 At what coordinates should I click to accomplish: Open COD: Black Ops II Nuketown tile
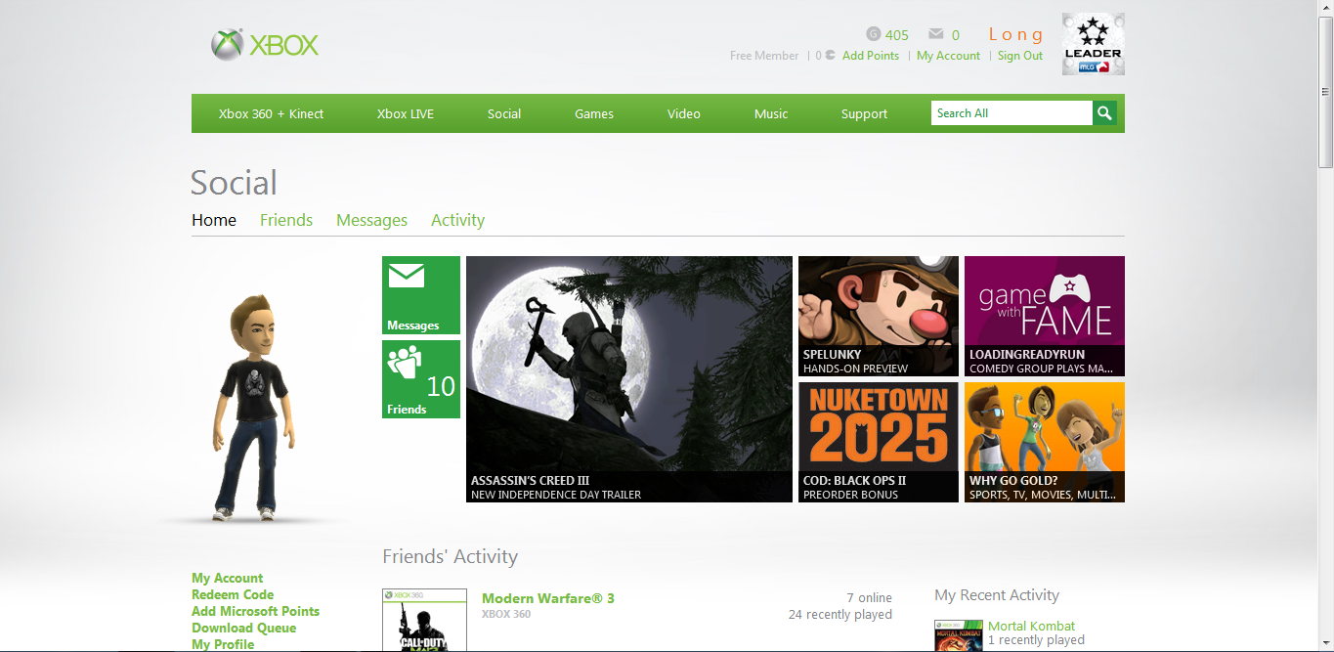click(x=879, y=442)
